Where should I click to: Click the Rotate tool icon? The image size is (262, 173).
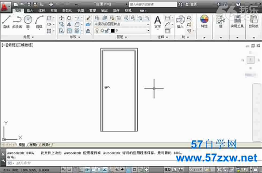click(69, 18)
